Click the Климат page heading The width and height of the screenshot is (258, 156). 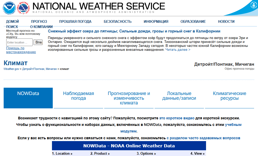(x=15, y=63)
